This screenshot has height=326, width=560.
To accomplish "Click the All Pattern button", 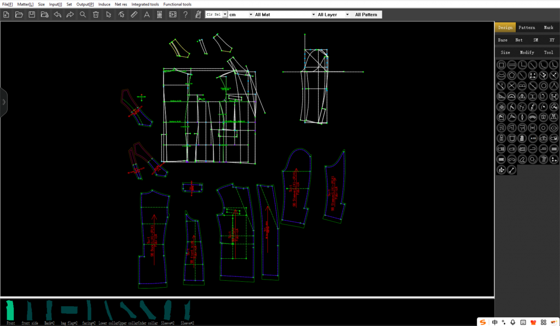I will pos(366,15).
